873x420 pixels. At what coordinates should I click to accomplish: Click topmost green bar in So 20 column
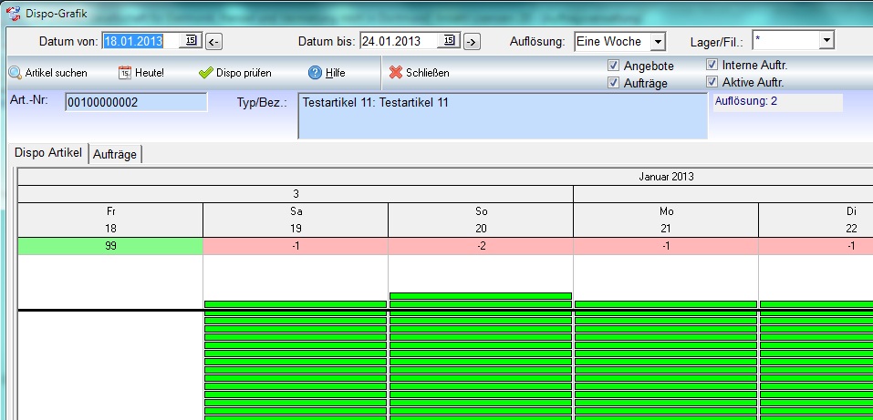[481, 296]
